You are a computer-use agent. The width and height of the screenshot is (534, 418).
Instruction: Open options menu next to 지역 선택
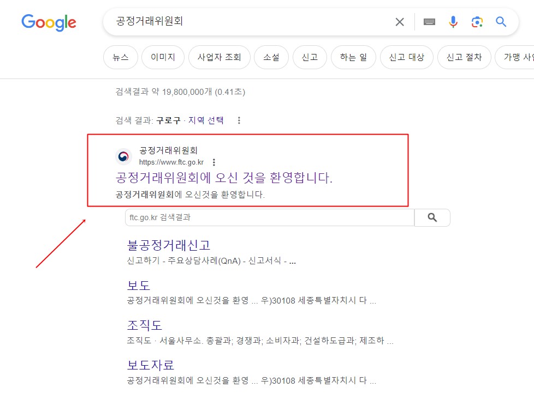click(239, 120)
